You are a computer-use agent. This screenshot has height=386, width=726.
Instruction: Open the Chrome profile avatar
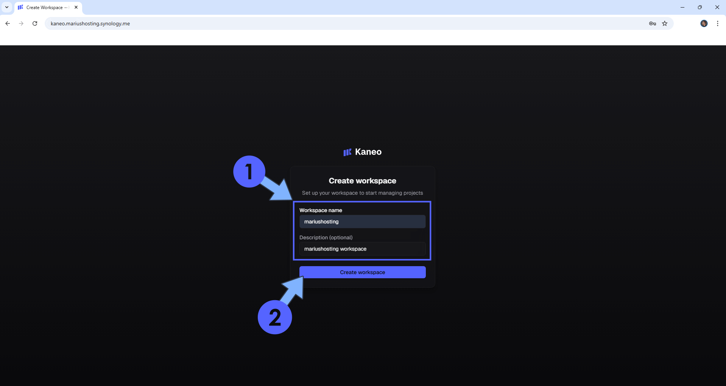tap(704, 23)
